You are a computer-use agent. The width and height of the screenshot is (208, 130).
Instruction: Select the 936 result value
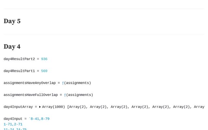pos(44,59)
